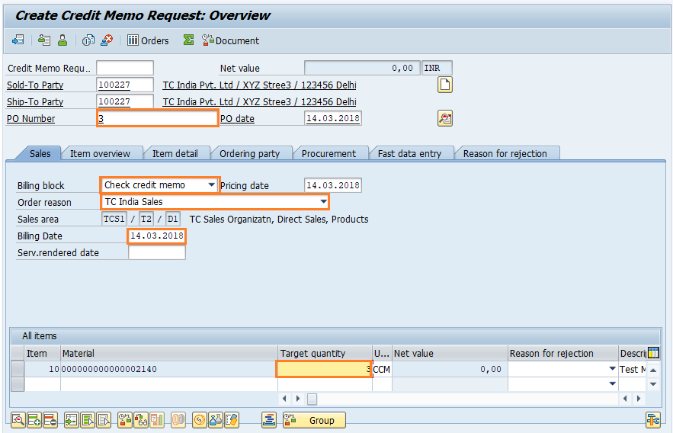Image resolution: width=673 pixels, height=433 pixels.
Task: Click the icon button right of PO date
Action: click(x=445, y=118)
